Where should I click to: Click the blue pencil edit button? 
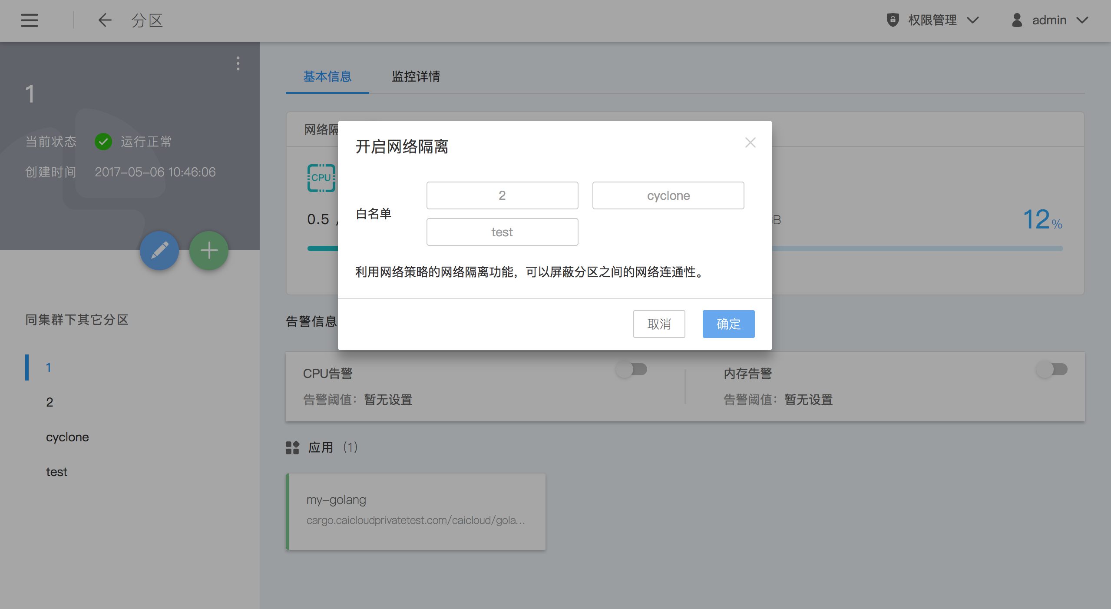pos(159,251)
